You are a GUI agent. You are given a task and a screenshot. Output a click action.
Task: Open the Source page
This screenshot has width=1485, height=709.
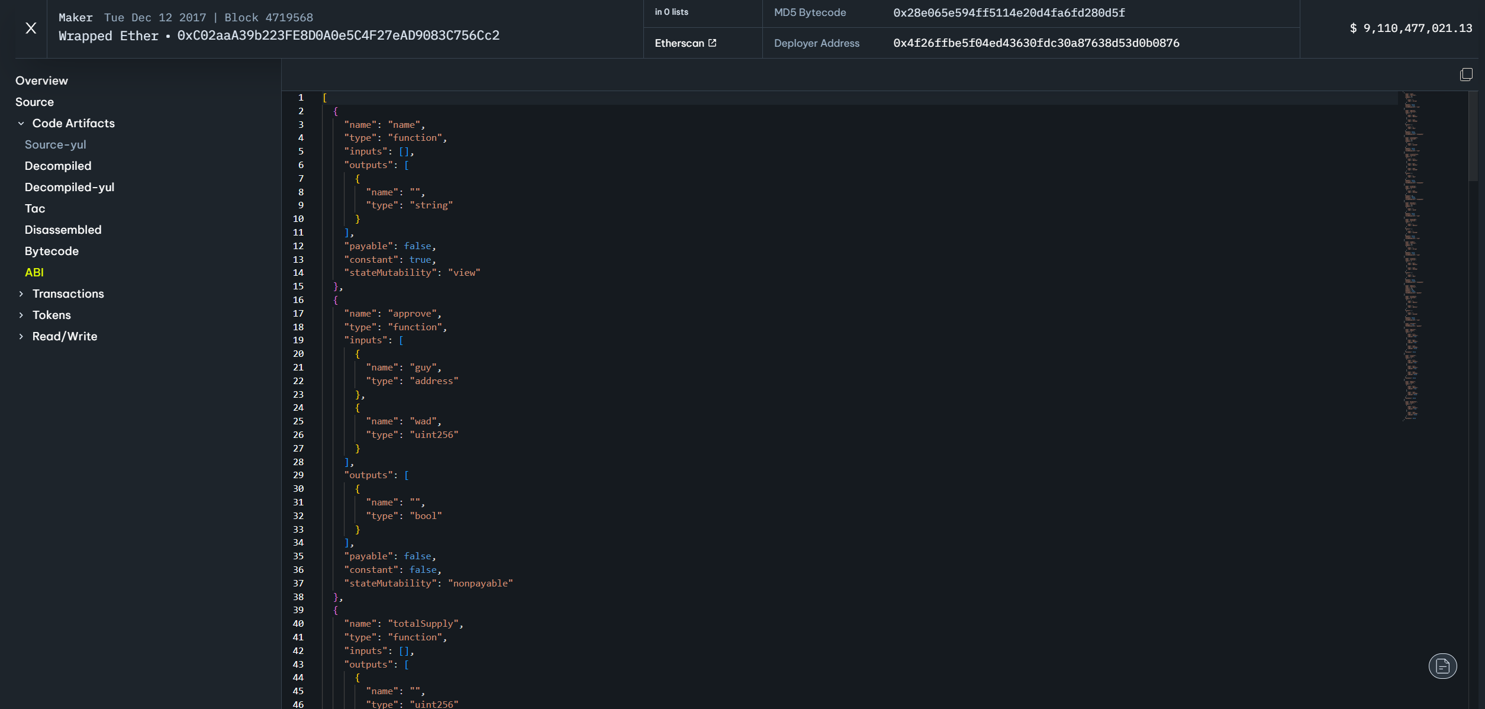coord(34,102)
